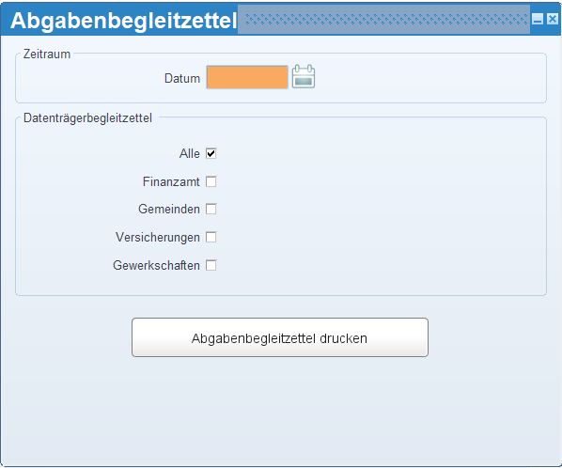Close the Abgabenbegleitzettel window

tap(553, 19)
